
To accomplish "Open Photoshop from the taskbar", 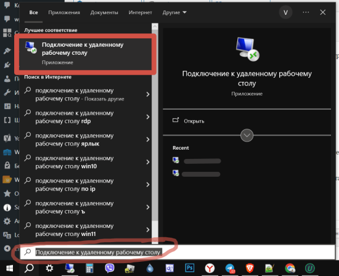I will click(190, 268).
